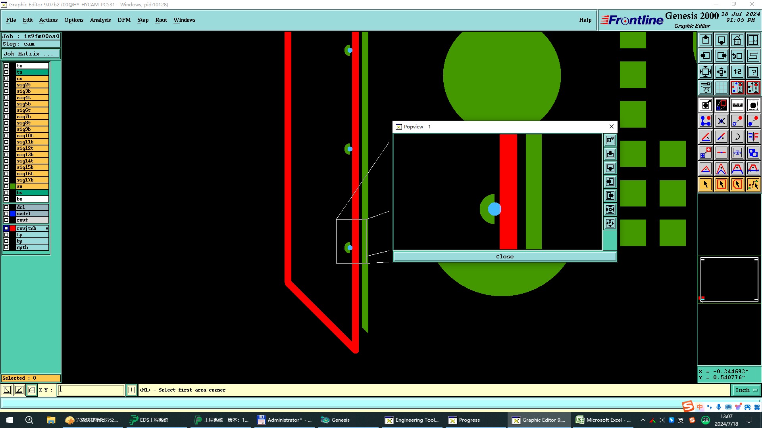Image resolution: width=762 pixels, height=428 pixels.
Task: Select the net selection arrow tool
Action: coord(753,184)
